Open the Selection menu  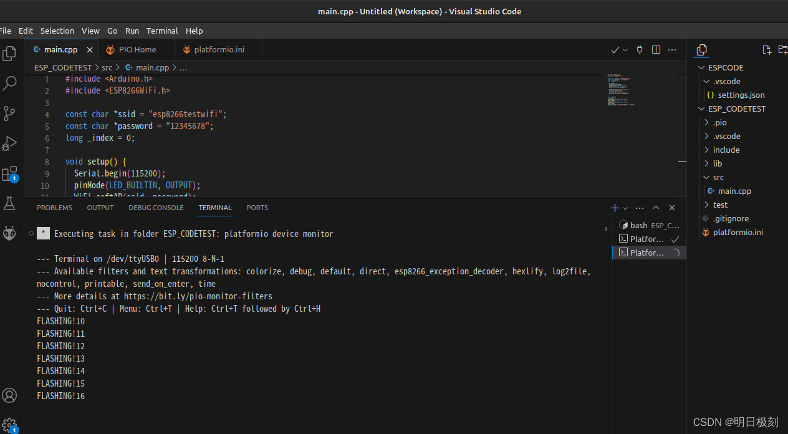(x=57, y=31)
